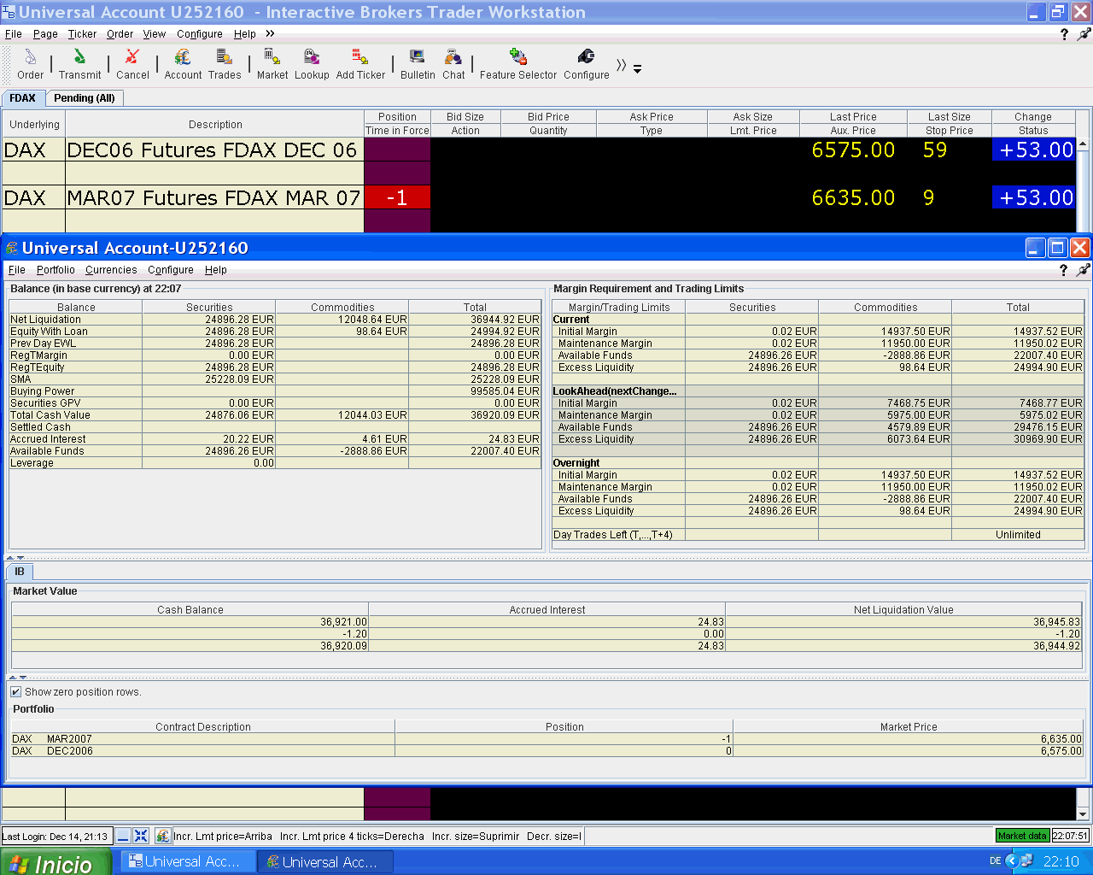
Task: Toggle Show zero position rows checkbox
Action: click(x=15, y=691)
